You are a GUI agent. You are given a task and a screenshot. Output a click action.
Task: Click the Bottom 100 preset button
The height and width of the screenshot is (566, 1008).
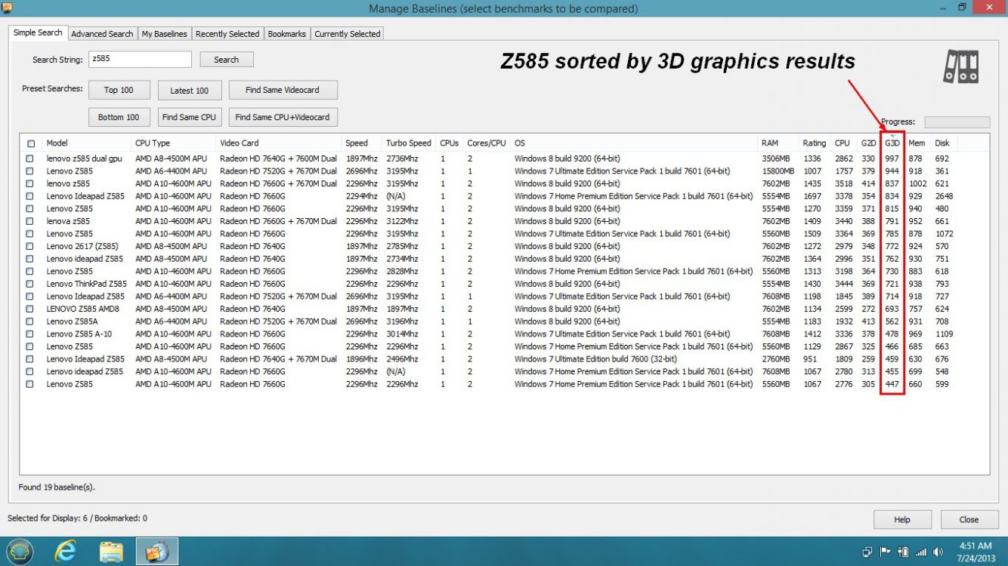(x=119, y=117)
